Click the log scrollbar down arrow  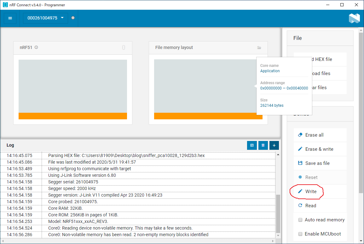tap(278, 236)
